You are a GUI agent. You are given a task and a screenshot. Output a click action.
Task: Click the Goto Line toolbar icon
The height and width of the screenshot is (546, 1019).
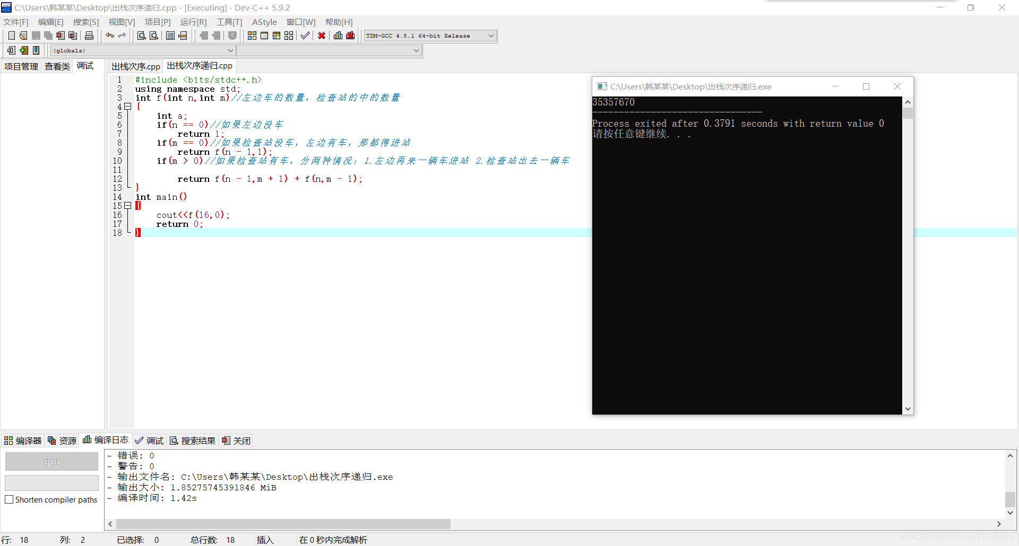183,36
